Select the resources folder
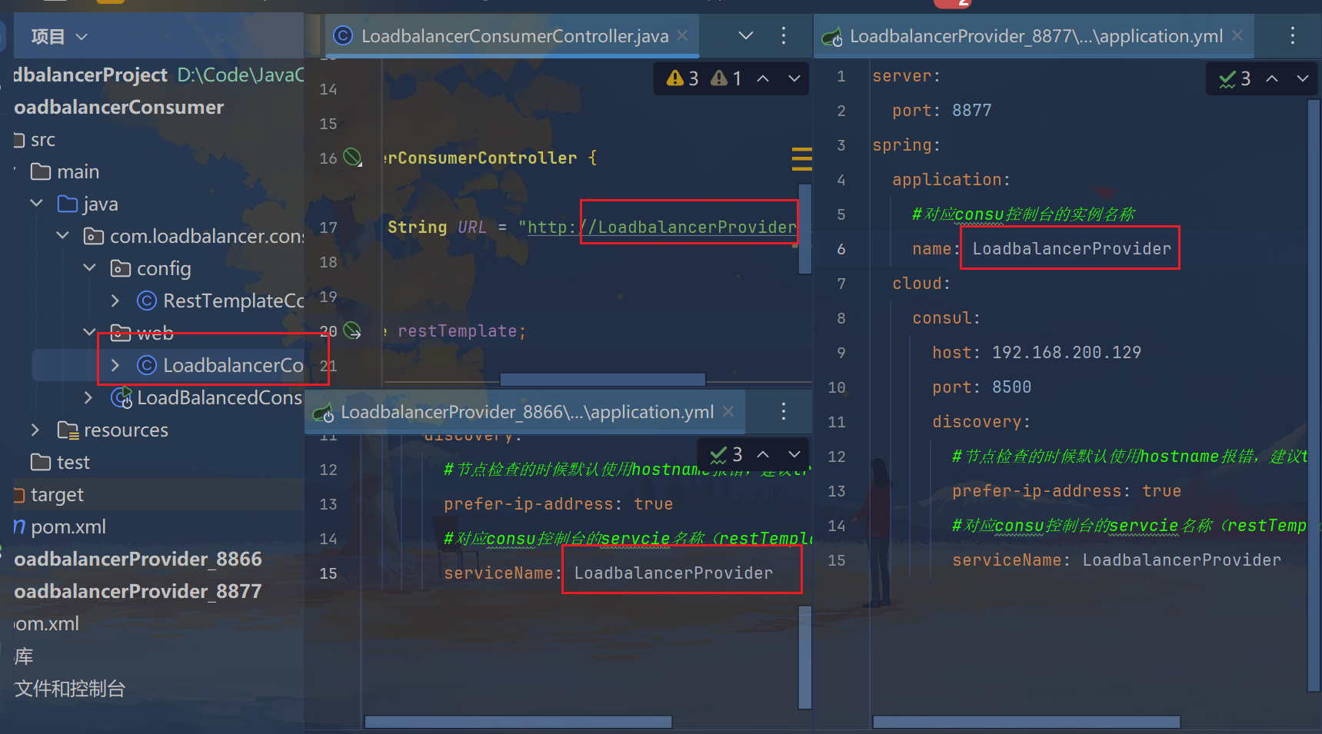The width and height of the screenshot is (1322, 734). 113,430
